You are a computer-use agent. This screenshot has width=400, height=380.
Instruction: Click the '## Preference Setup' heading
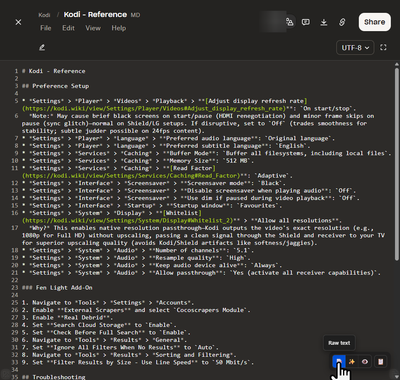coord(55,86)
